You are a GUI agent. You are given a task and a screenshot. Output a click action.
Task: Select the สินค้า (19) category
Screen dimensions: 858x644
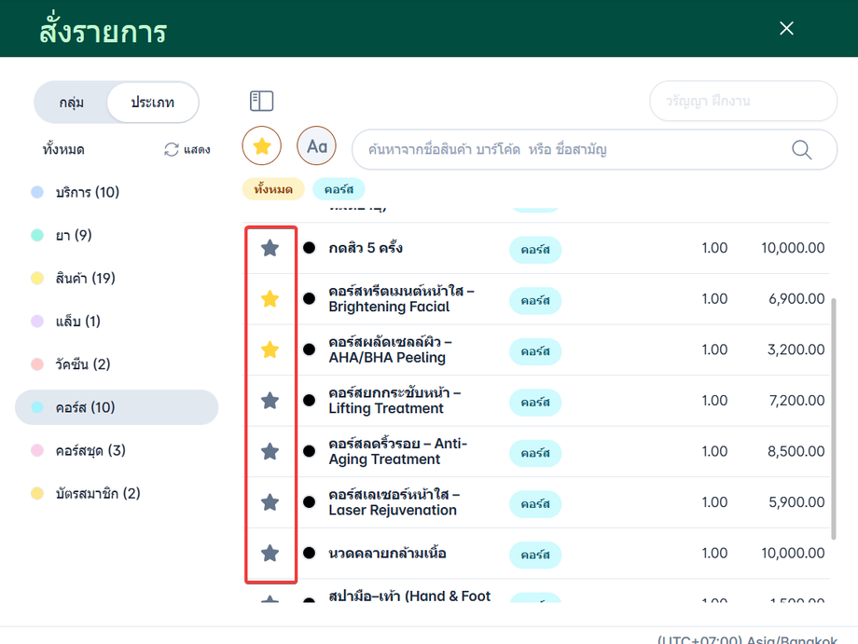pos(85,278)
